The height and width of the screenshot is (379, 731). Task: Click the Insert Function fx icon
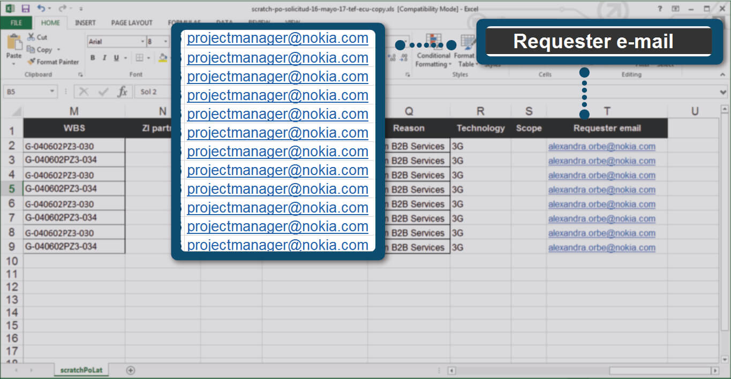[123, 92]
